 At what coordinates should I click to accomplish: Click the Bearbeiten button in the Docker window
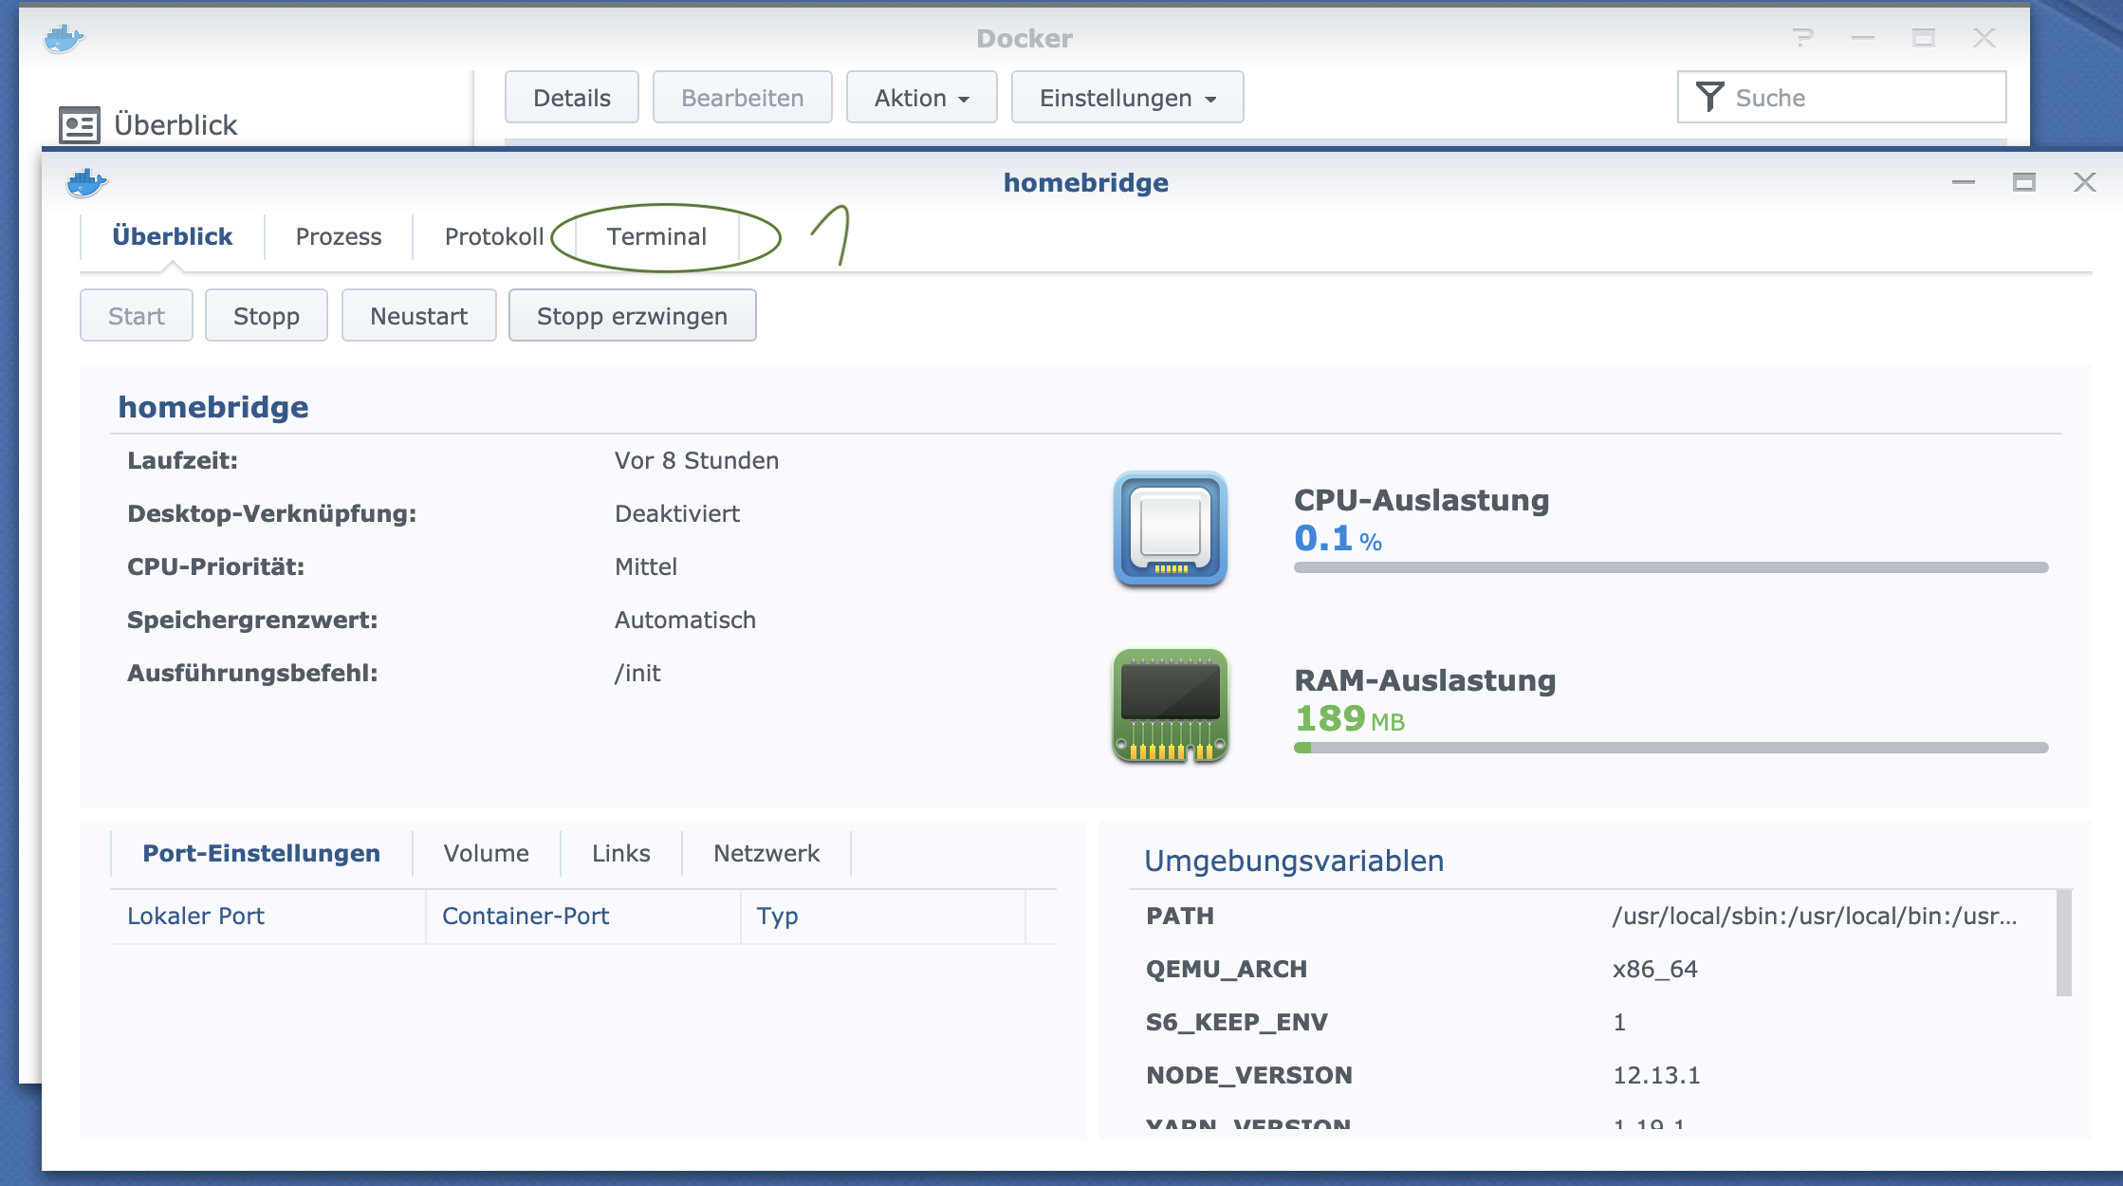743,98
